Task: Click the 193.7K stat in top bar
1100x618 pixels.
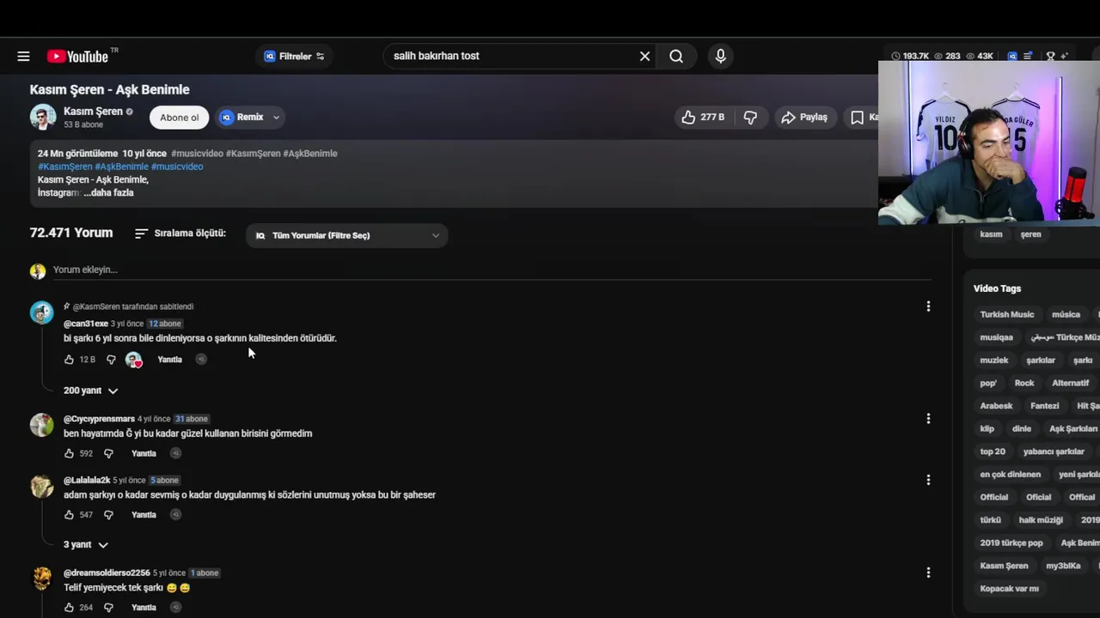Action: click(x=910, y=57)
